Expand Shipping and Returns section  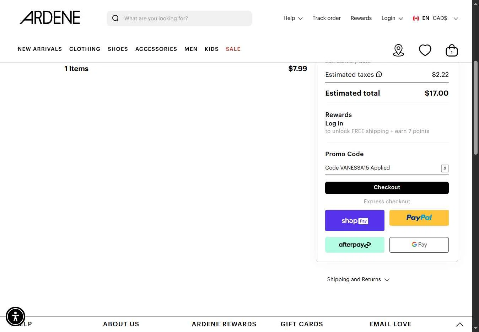click(358, 279)
